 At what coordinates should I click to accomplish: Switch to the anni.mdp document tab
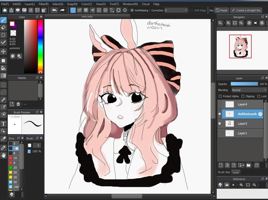[87, 16]
